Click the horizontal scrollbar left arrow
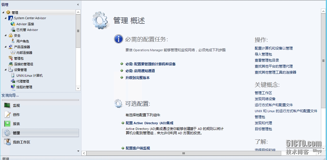 tap(84, 153)
